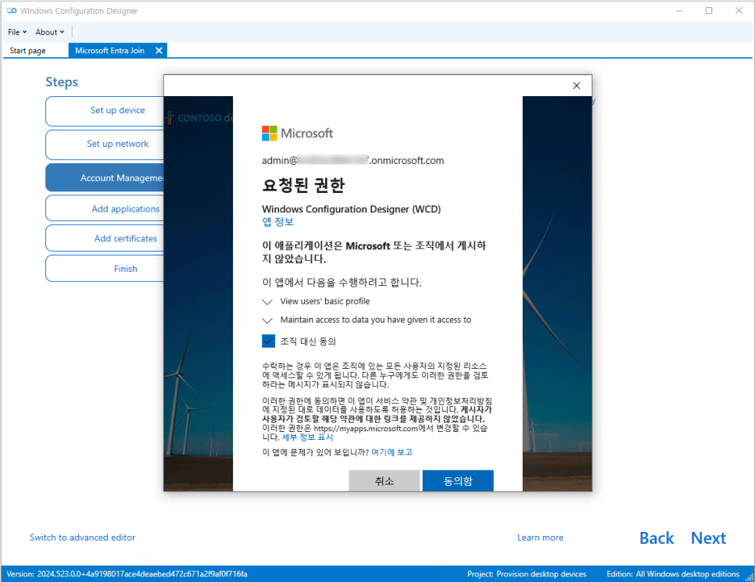
Task: Click Project: Provision desktop devices status text
Action: (527, 574)
